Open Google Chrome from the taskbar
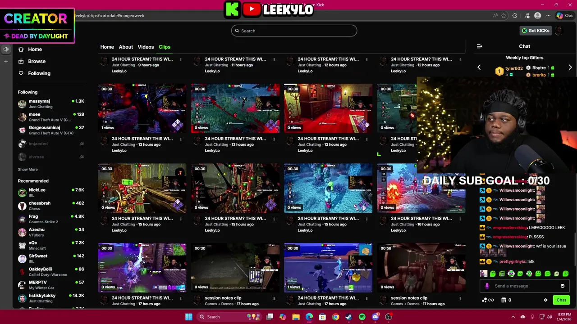577x324 pixels. [335, 317]
